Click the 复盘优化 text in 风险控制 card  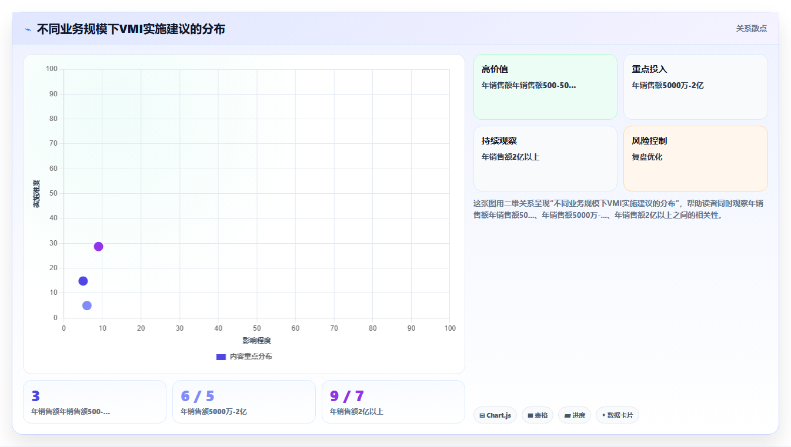point(647,157)
